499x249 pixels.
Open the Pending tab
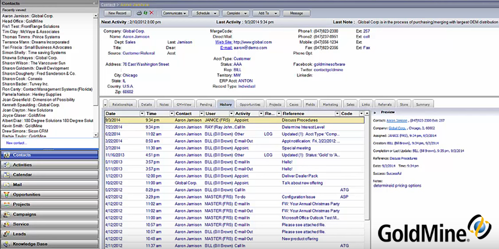coord(206,105)
